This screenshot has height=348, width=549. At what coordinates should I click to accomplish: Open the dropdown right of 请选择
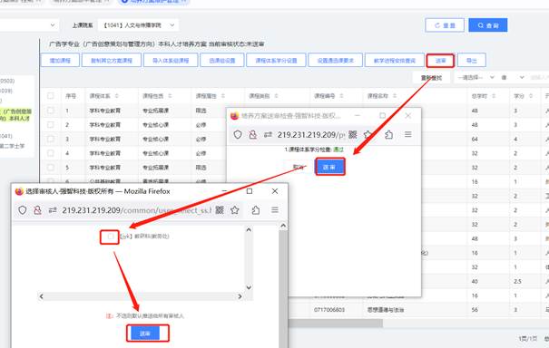(x=513, y=77)
